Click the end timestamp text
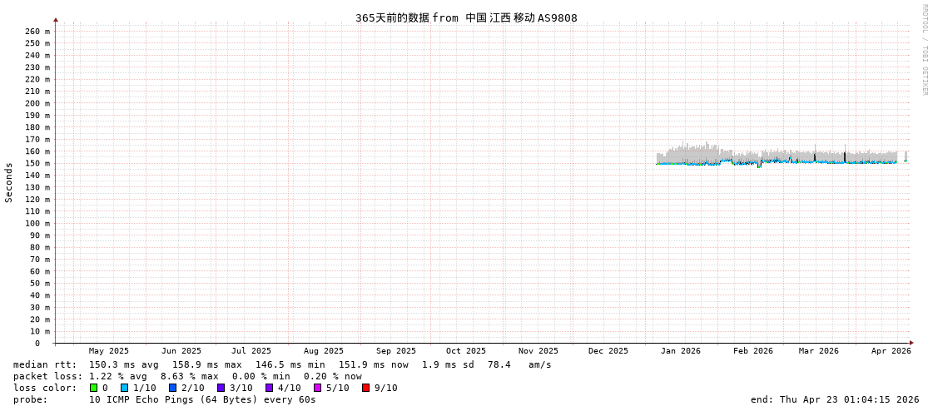The image size is (933, 411). pyautogui.click(x=835, y=399)
